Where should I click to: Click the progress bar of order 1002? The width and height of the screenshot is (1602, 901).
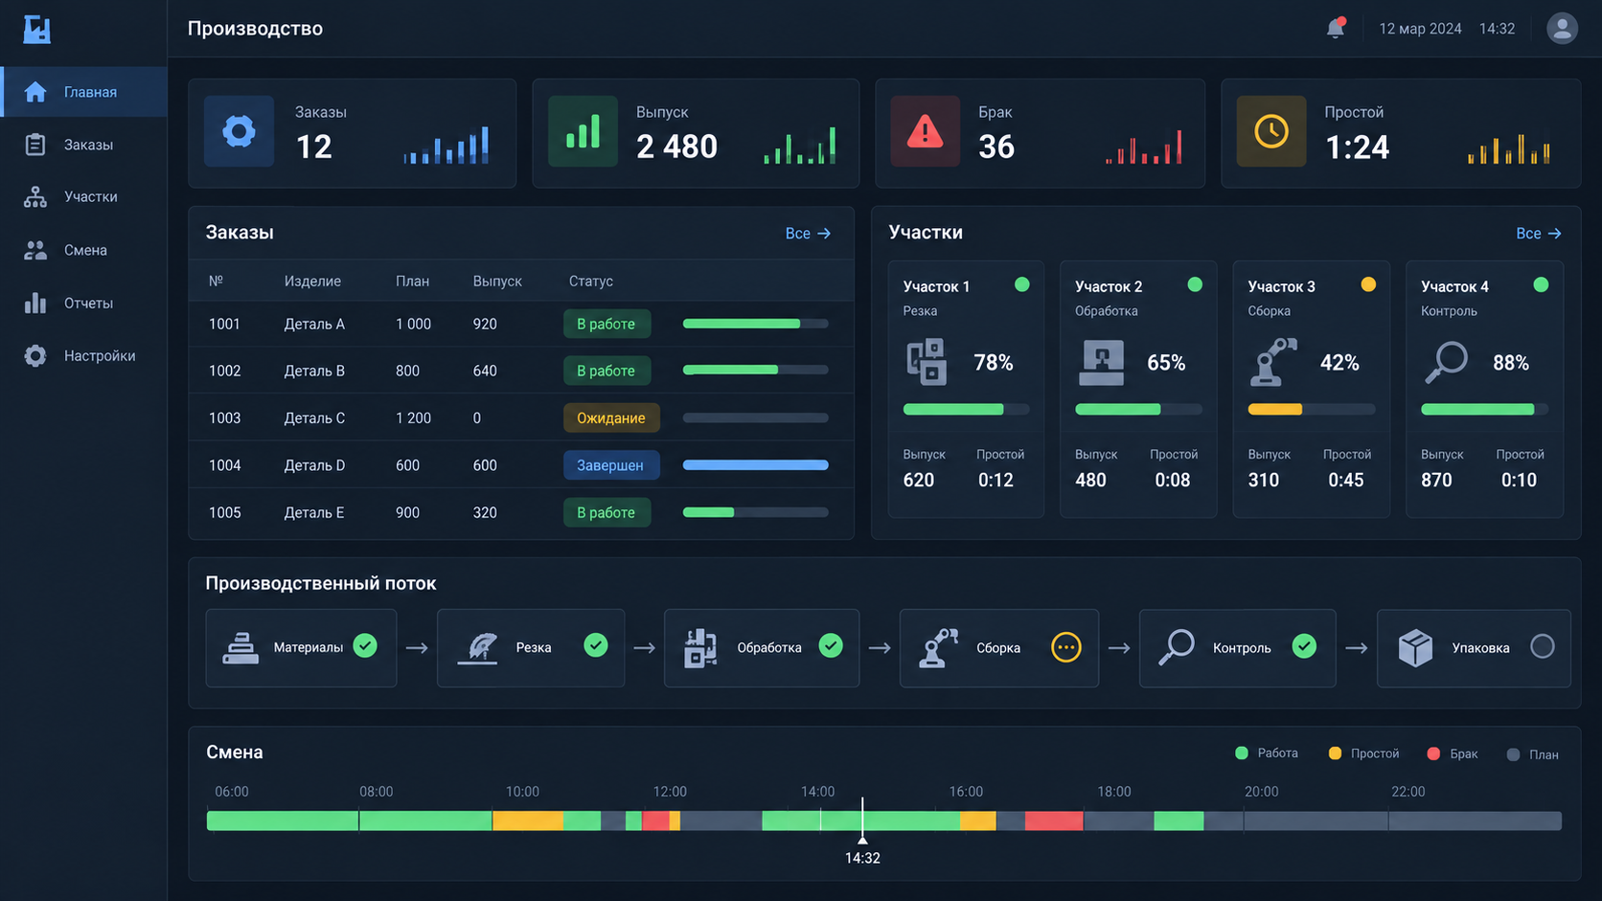pyautogui.click(x=755, y=370)
